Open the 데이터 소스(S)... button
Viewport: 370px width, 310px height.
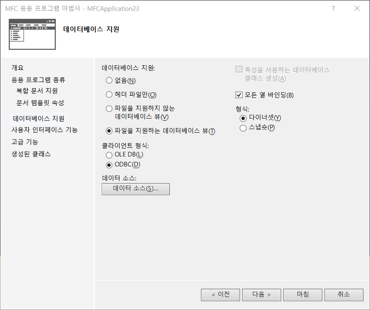click(136, 189)
